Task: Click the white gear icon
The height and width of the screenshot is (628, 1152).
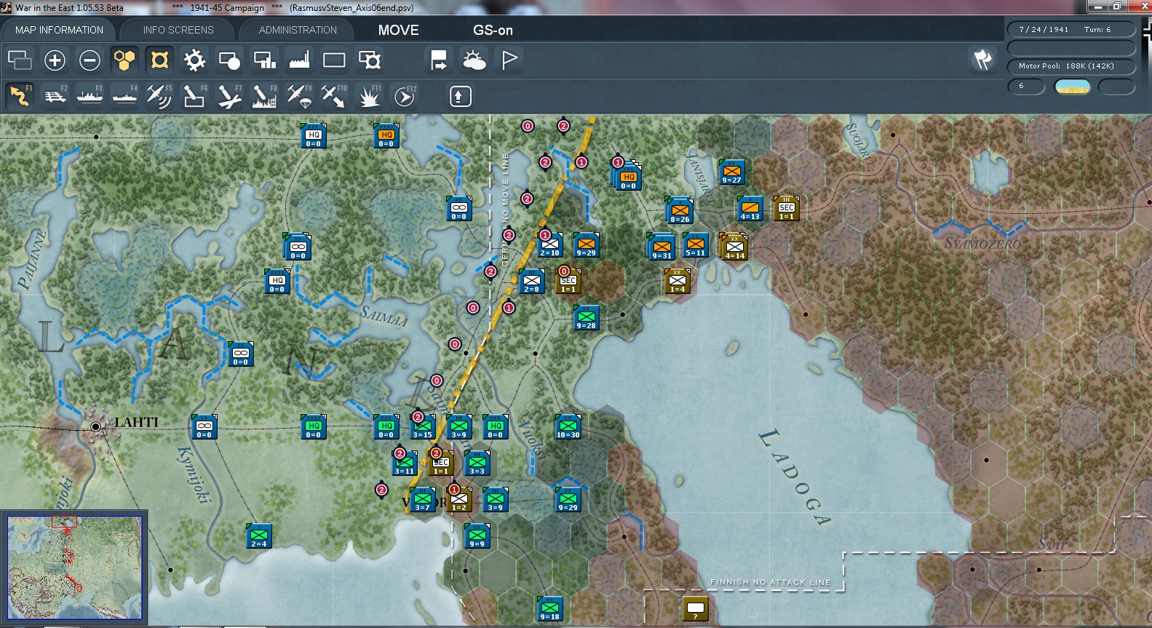Action: tap(194, 60)
